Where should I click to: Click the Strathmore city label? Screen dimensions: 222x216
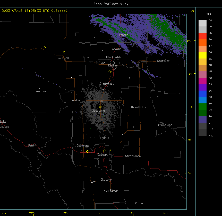point(133,156)
